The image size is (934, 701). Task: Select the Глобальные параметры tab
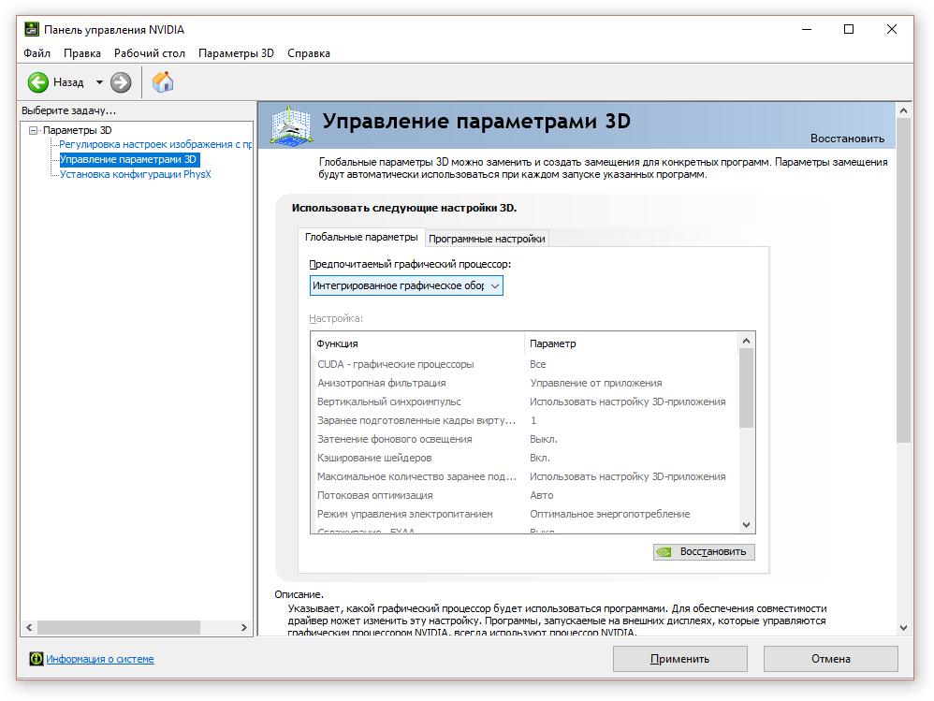coord(361,238)
